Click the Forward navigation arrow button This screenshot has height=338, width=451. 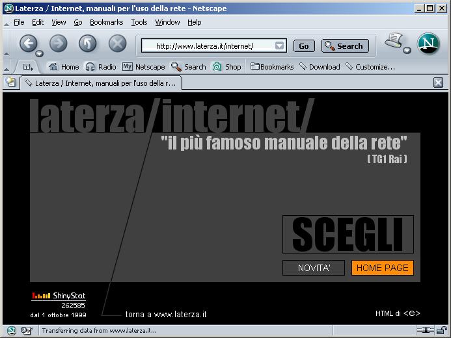point(58,44)
